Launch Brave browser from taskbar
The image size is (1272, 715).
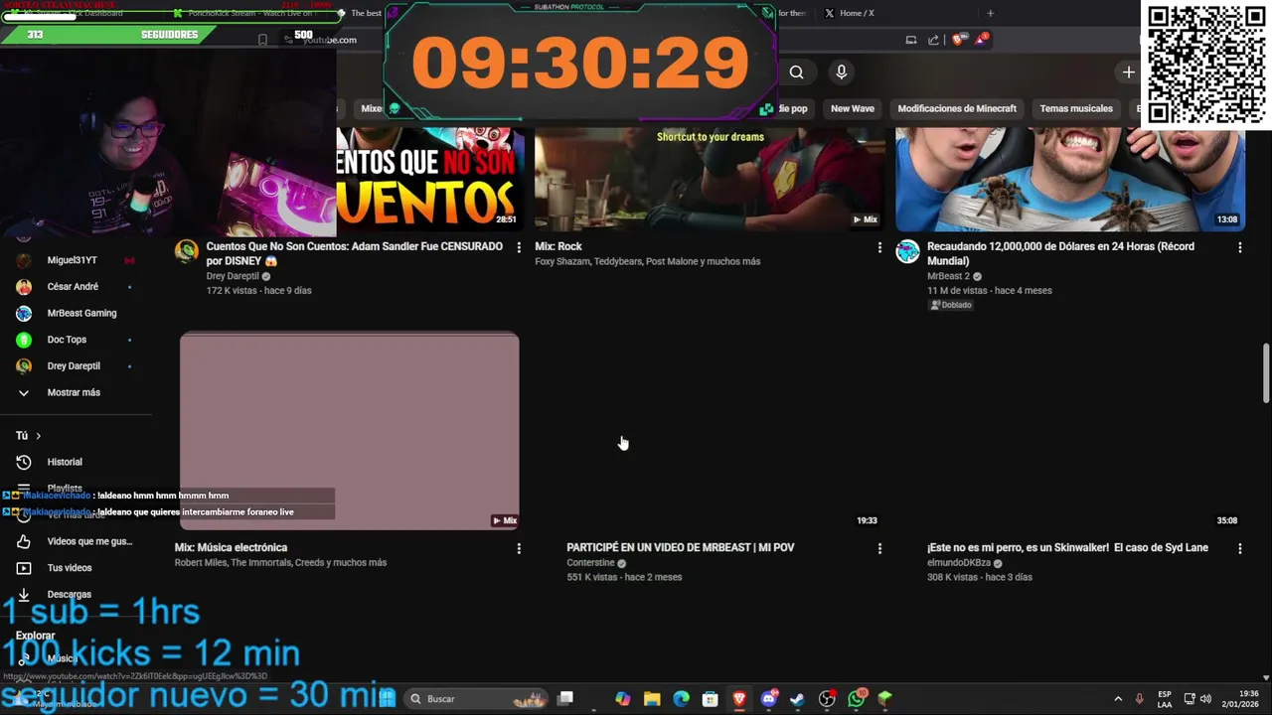pyautogui.click(x=739, y=699)
